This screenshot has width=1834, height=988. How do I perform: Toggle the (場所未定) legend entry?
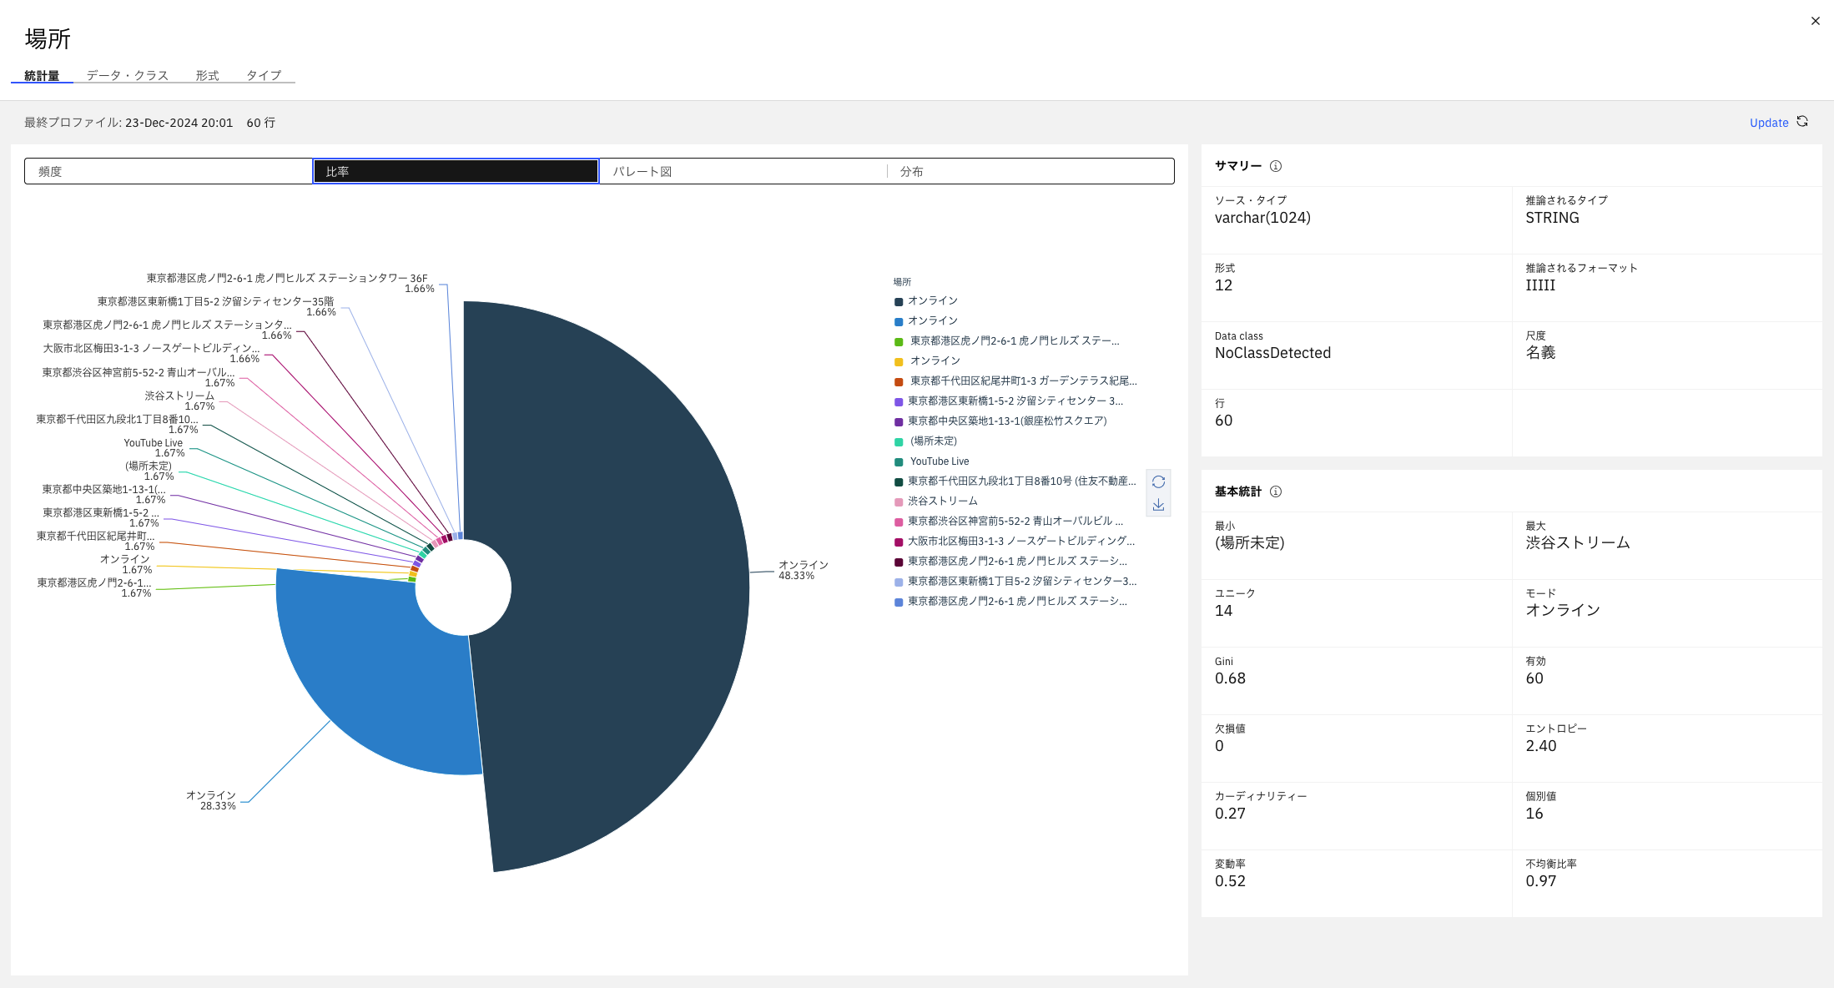933,441
